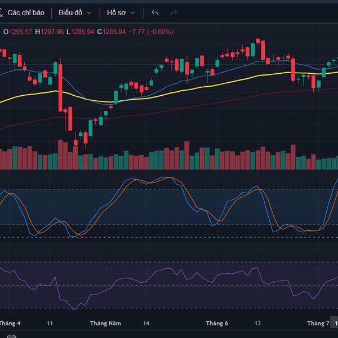Image resolution: width=338 pixels, height=338 pixels.
Task: Redo the chart action
Action: point(174,13)
